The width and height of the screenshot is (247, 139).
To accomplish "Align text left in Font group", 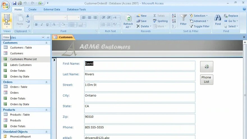I will [x=84, y=17].
